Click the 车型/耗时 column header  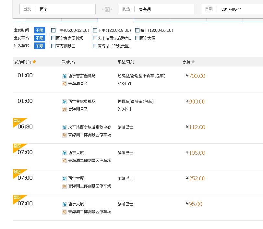coord(126,62)
